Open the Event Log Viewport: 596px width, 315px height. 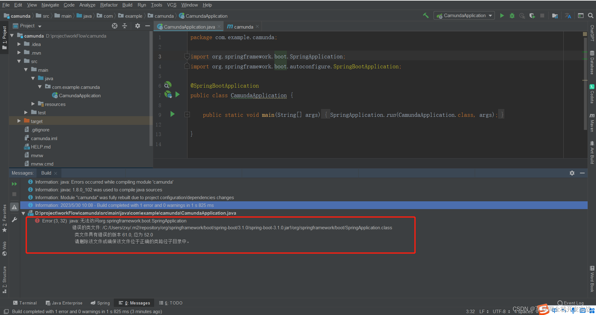point(571,303)
